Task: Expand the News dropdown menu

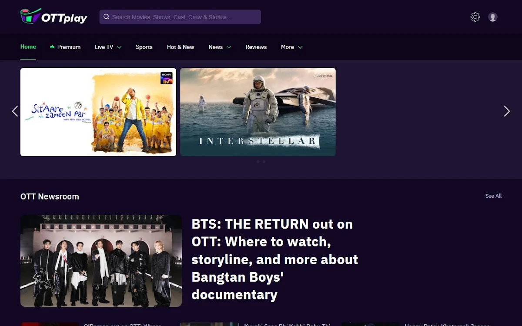Action: pos(220,47)
